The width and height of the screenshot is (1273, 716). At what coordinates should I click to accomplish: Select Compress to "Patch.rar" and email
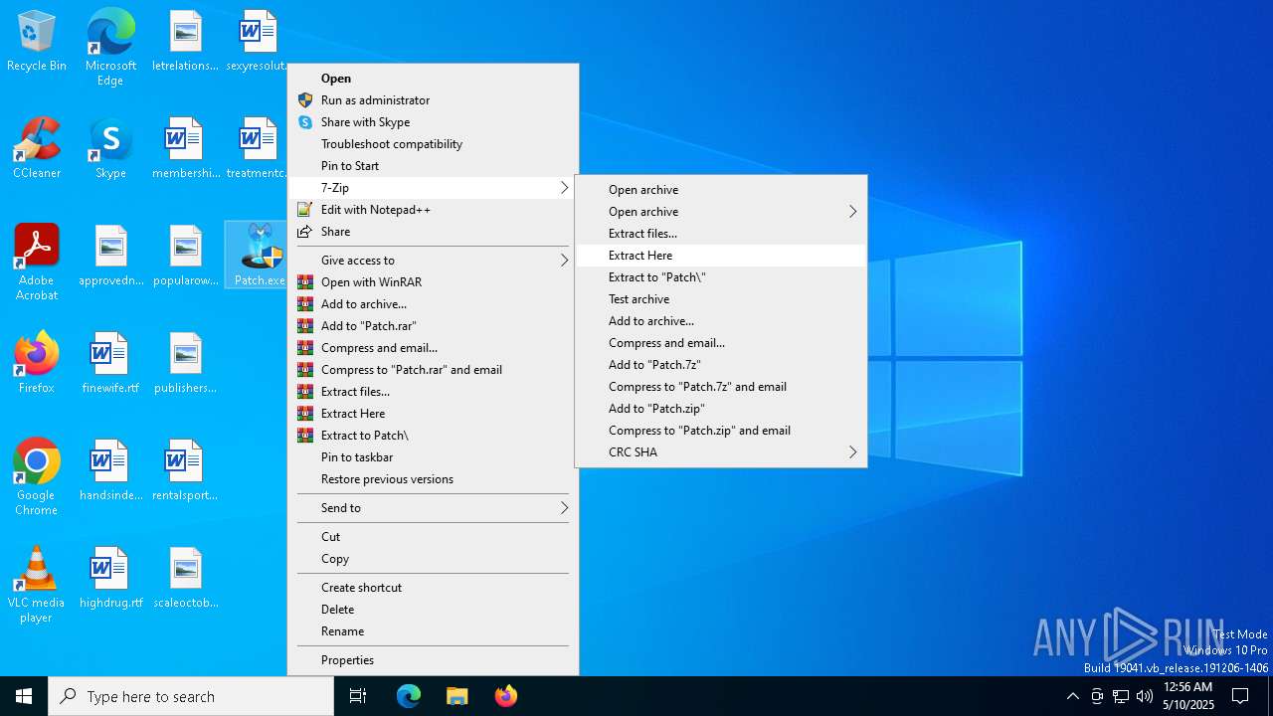point(433,370)
